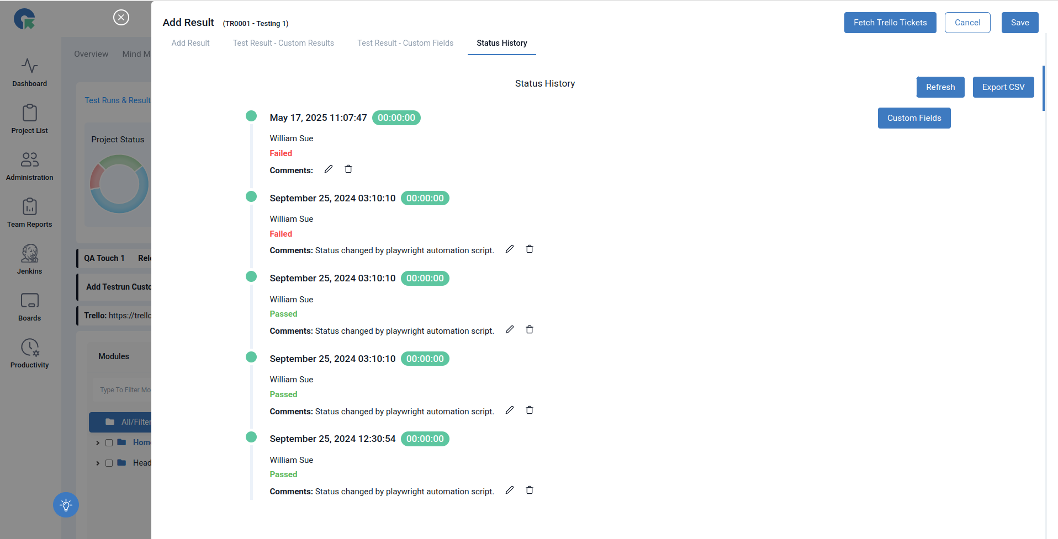Image resolution: width=1058 pixels, height=539 pixels.
Task: Click the Export CSV button
Action: (x=1003, y=87)
